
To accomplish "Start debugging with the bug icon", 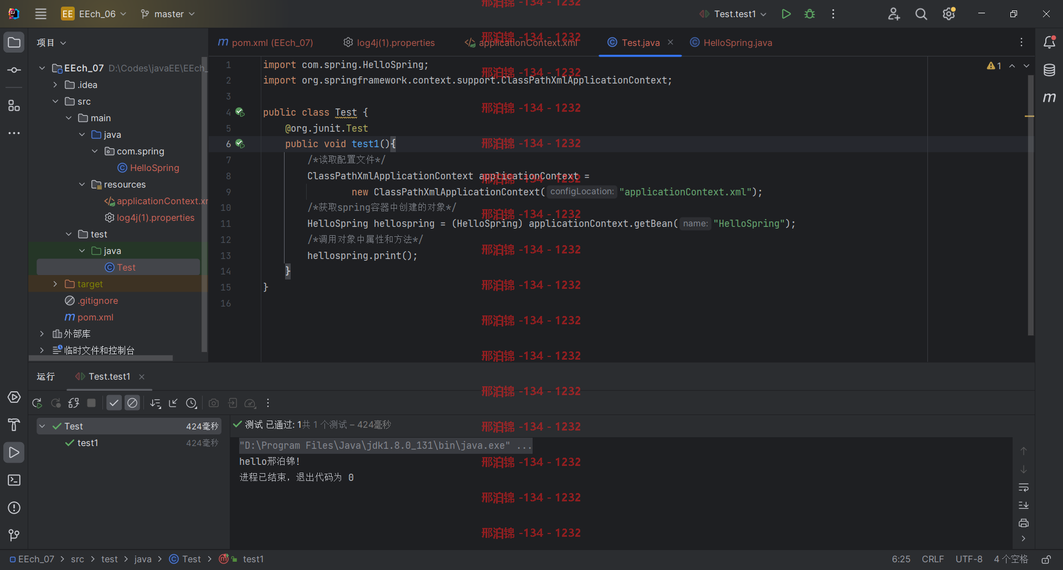I will tap(809, 14).
